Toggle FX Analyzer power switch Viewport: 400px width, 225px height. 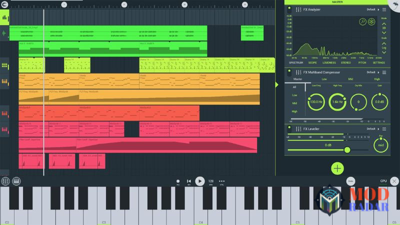coord(289,10)
